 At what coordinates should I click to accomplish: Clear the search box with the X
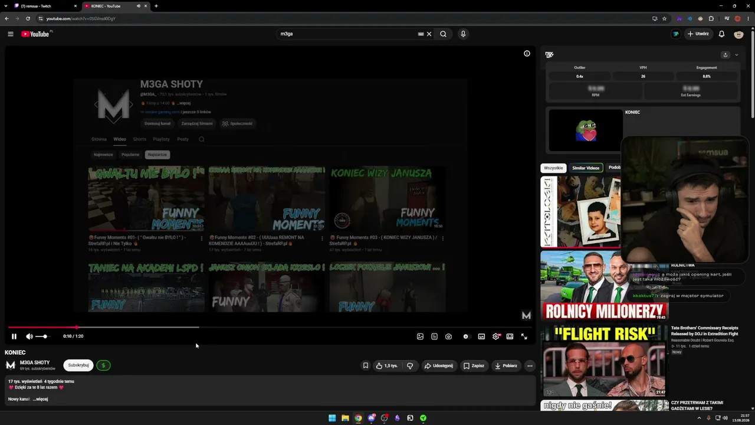tap(429, 34)
